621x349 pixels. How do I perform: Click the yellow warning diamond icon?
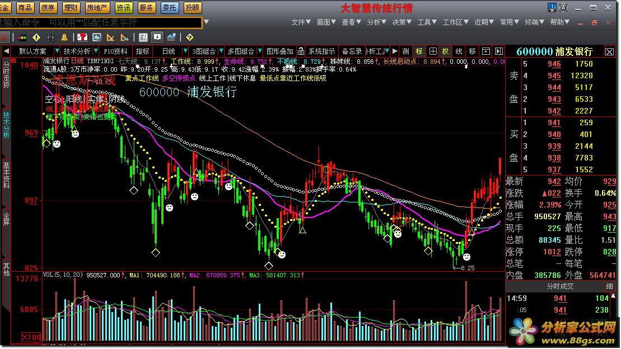click(36, 37)
